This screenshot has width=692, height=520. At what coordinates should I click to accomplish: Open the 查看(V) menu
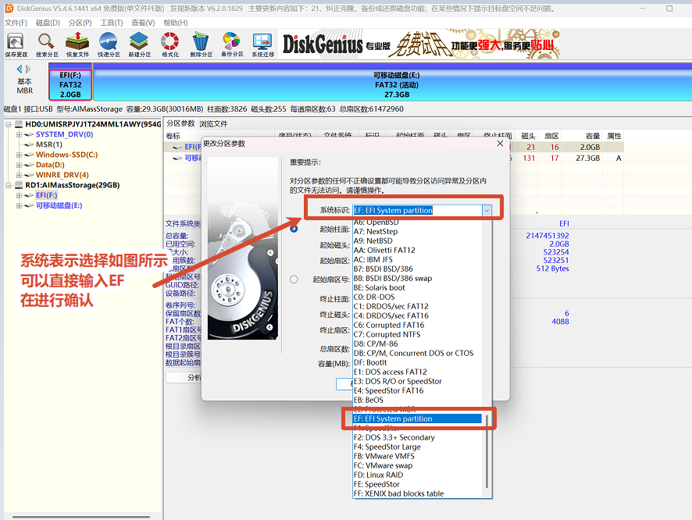pyautogui.click(x=143, y=23)
